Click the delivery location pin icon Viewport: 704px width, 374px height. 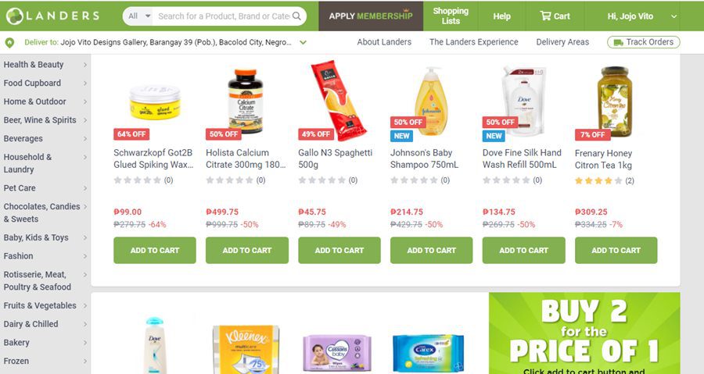(x=9, y=42)
